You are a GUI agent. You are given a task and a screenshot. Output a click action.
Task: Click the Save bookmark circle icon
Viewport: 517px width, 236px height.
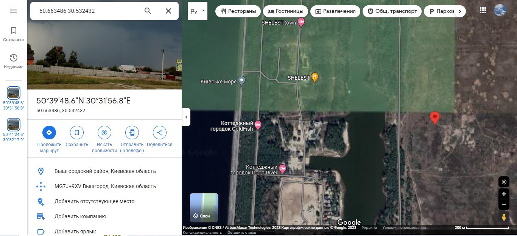[77, 133]
